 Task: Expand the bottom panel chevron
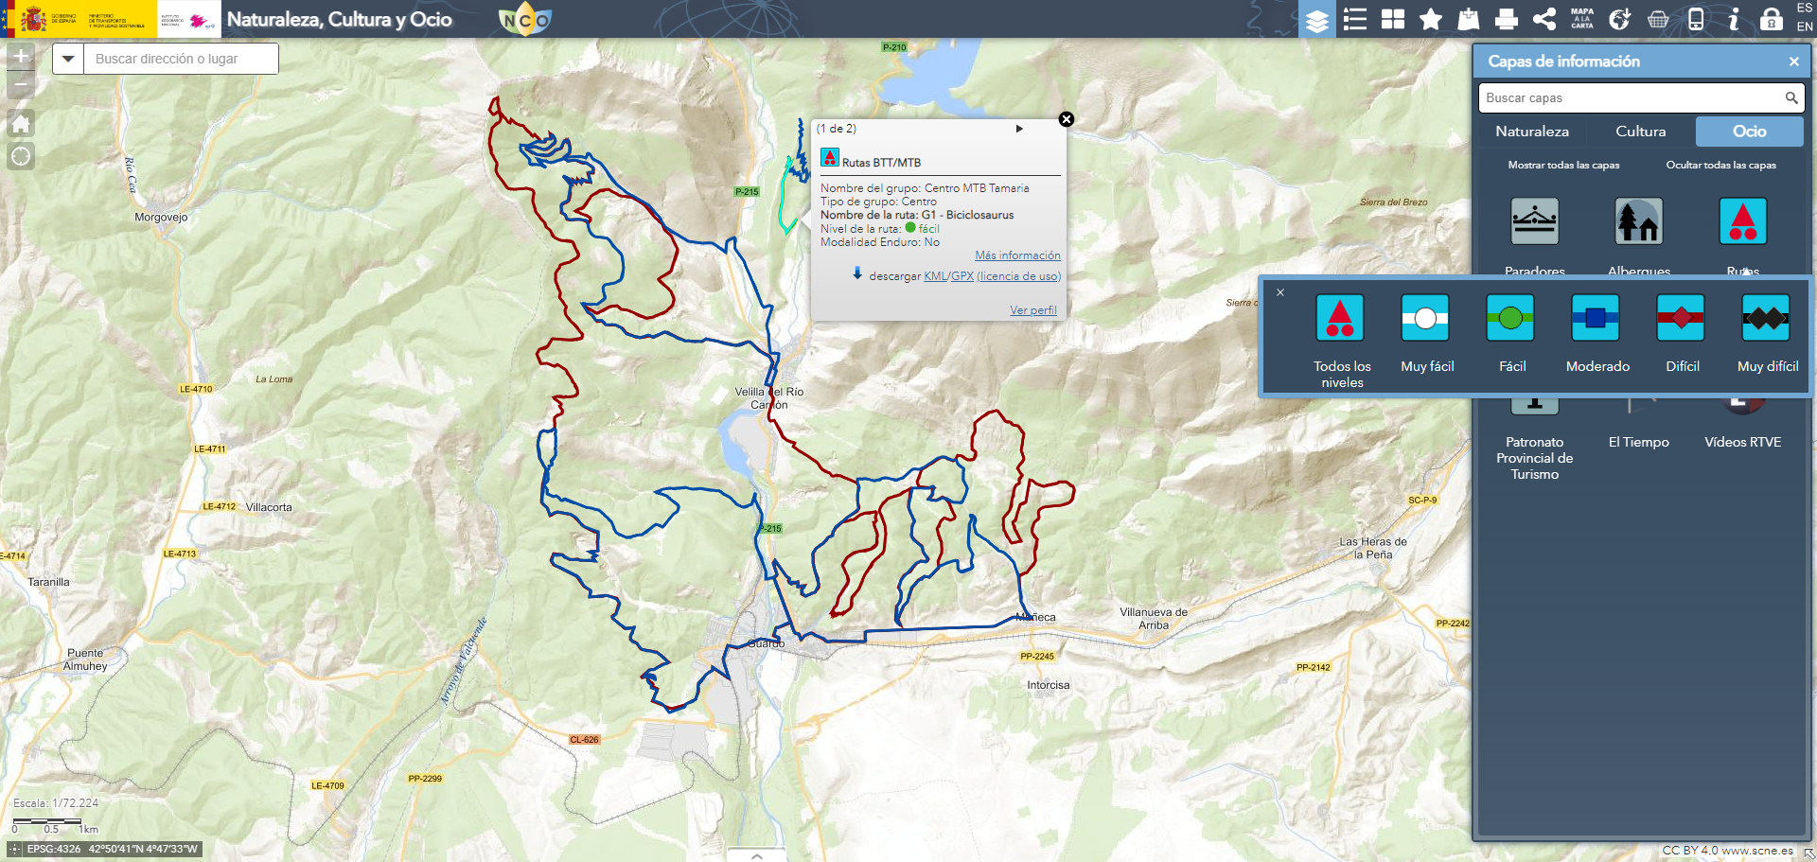click(x=757, y=855)
